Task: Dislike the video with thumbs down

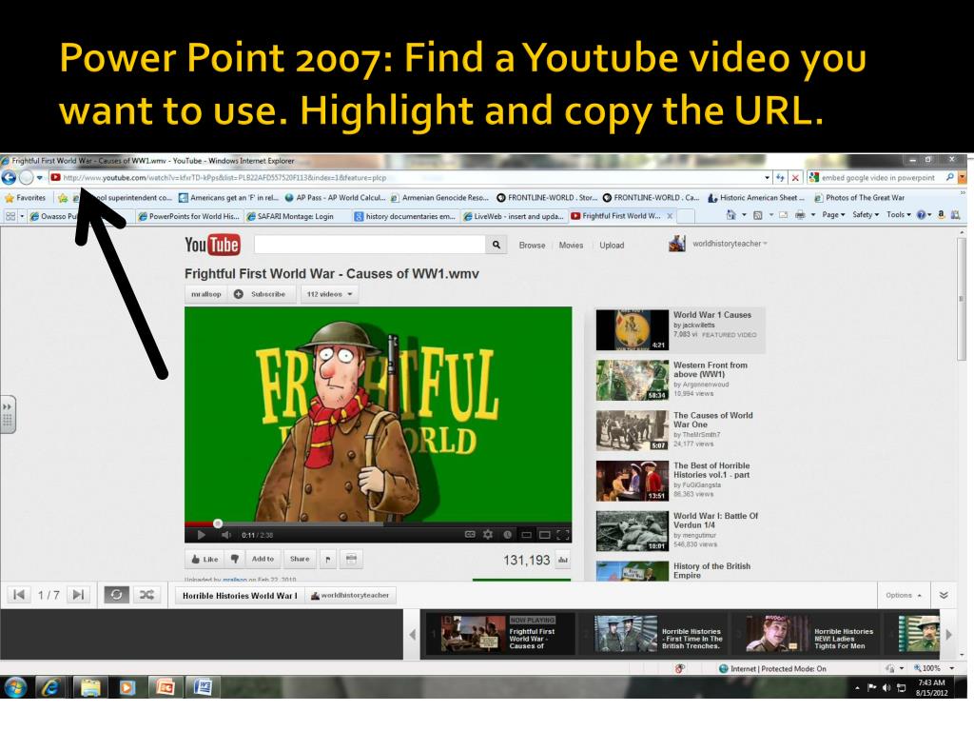Action: tap(235, 559)
